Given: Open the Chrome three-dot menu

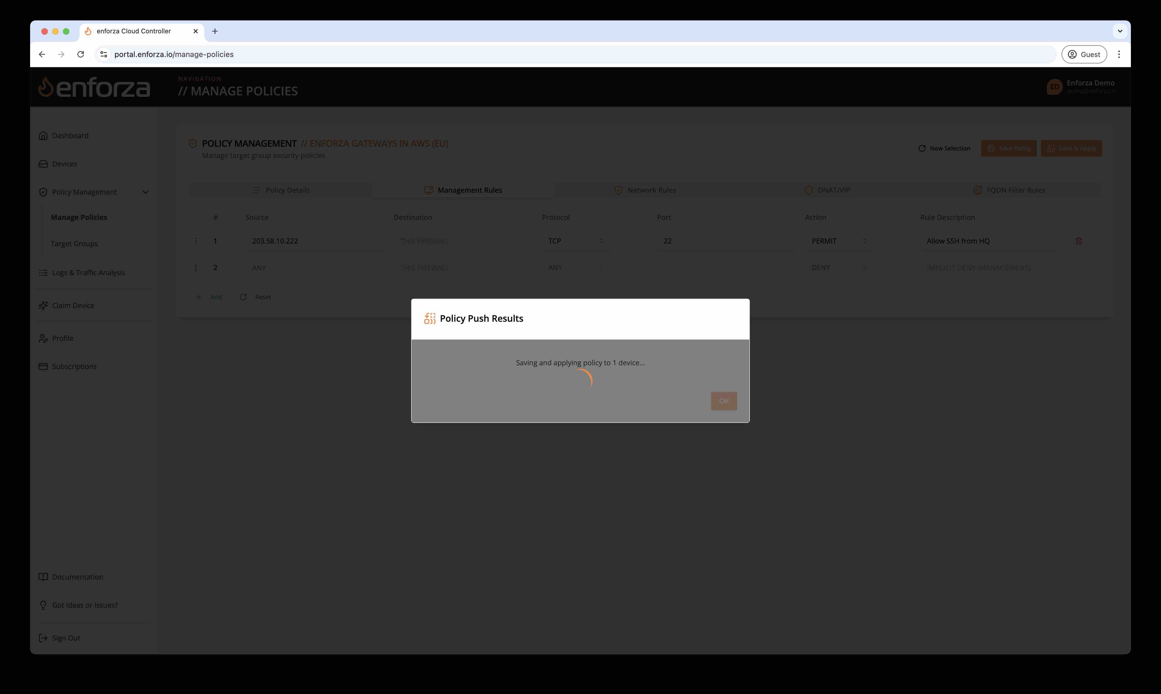Looking at the screenshot, I should click(1119, 54).
